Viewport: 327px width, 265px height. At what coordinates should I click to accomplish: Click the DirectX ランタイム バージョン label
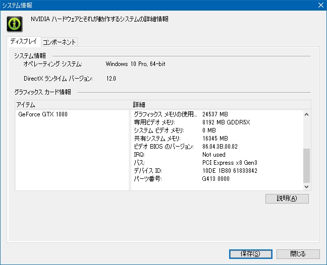[x=58, y=79]
